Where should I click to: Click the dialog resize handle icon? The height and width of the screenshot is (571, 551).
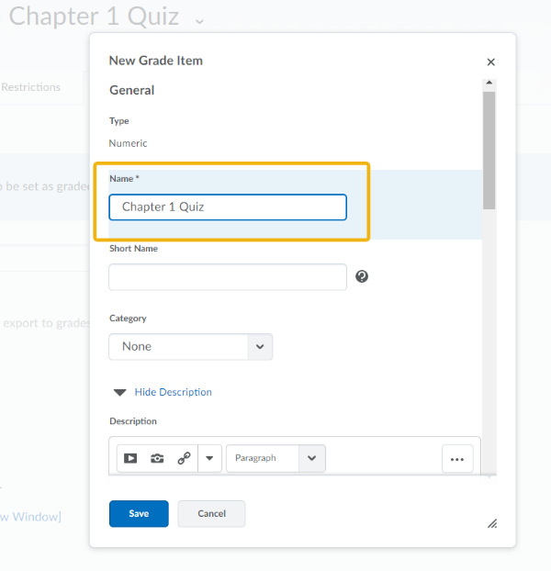(x=491, y=522)
